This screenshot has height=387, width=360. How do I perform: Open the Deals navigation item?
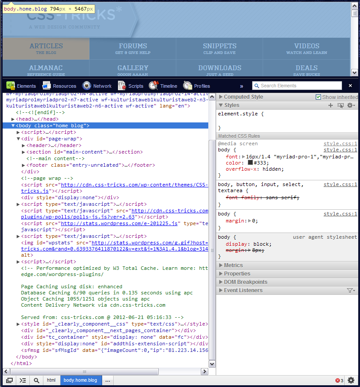click(307, 68)
